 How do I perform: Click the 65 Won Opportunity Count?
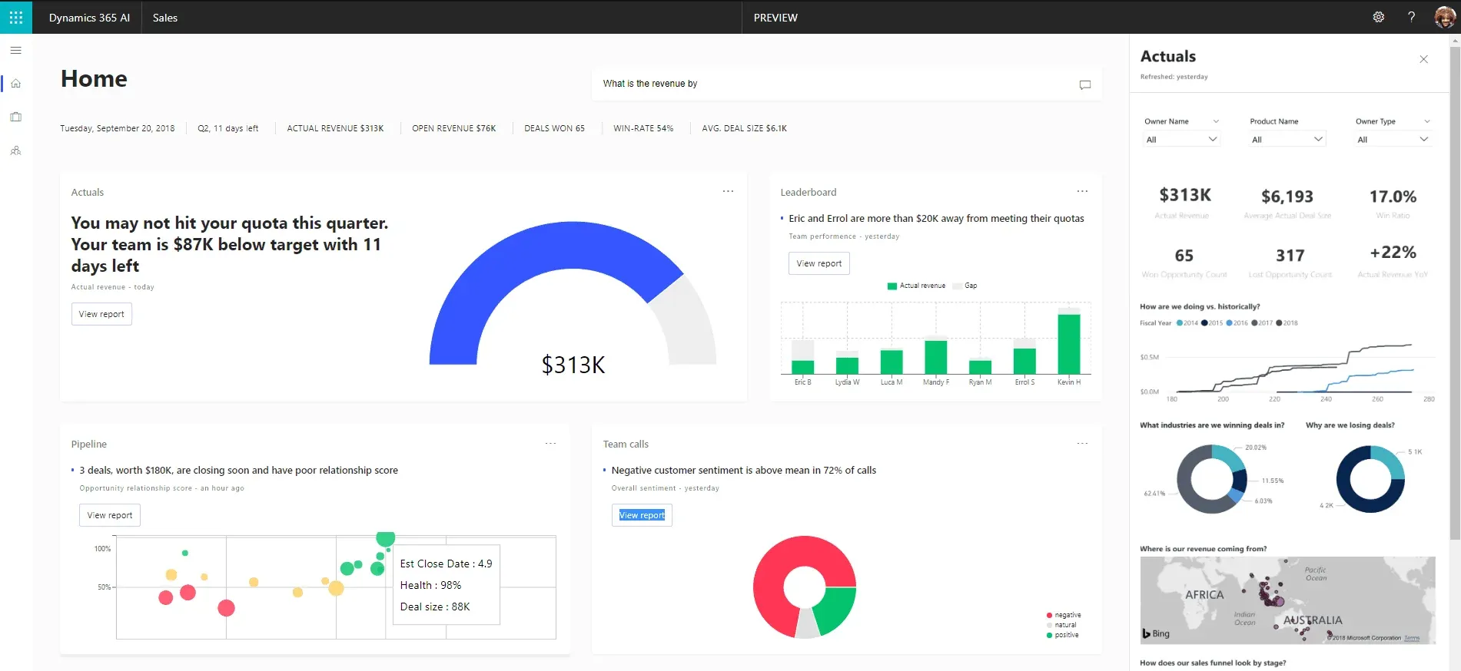point(1184,262)
